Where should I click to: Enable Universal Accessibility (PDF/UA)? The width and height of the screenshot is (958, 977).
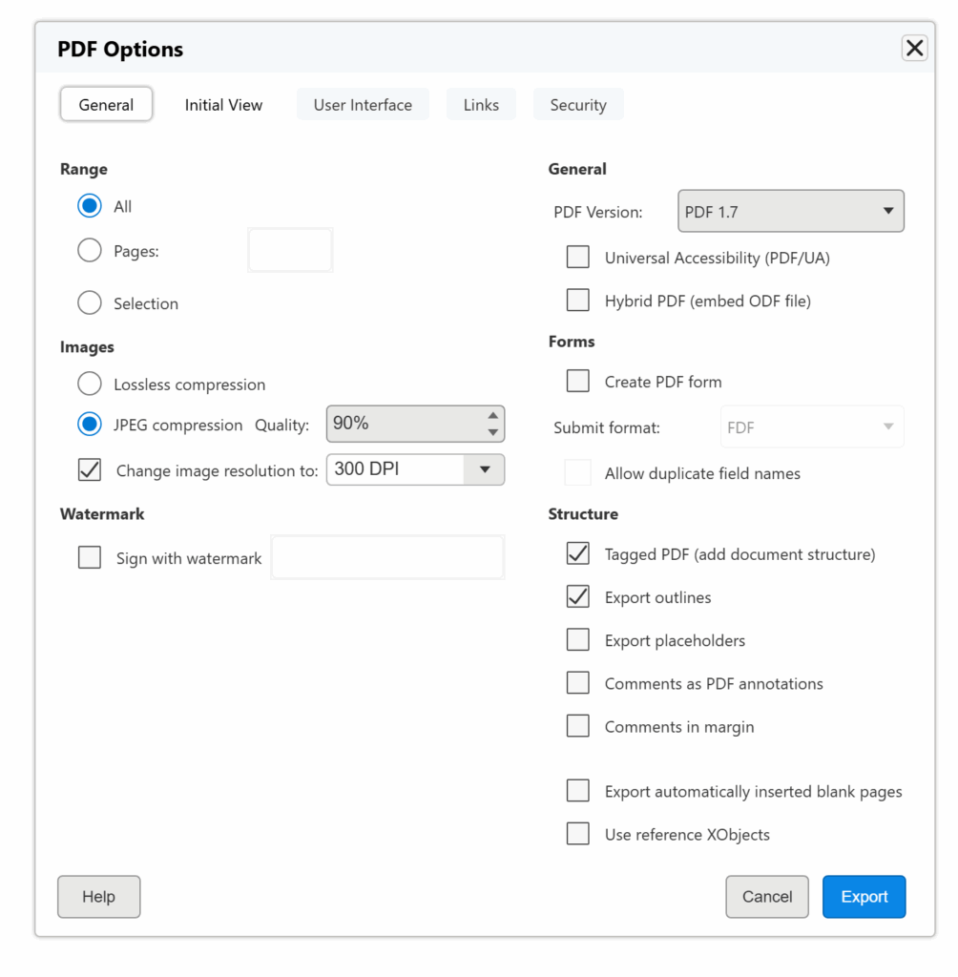(578, 258)
